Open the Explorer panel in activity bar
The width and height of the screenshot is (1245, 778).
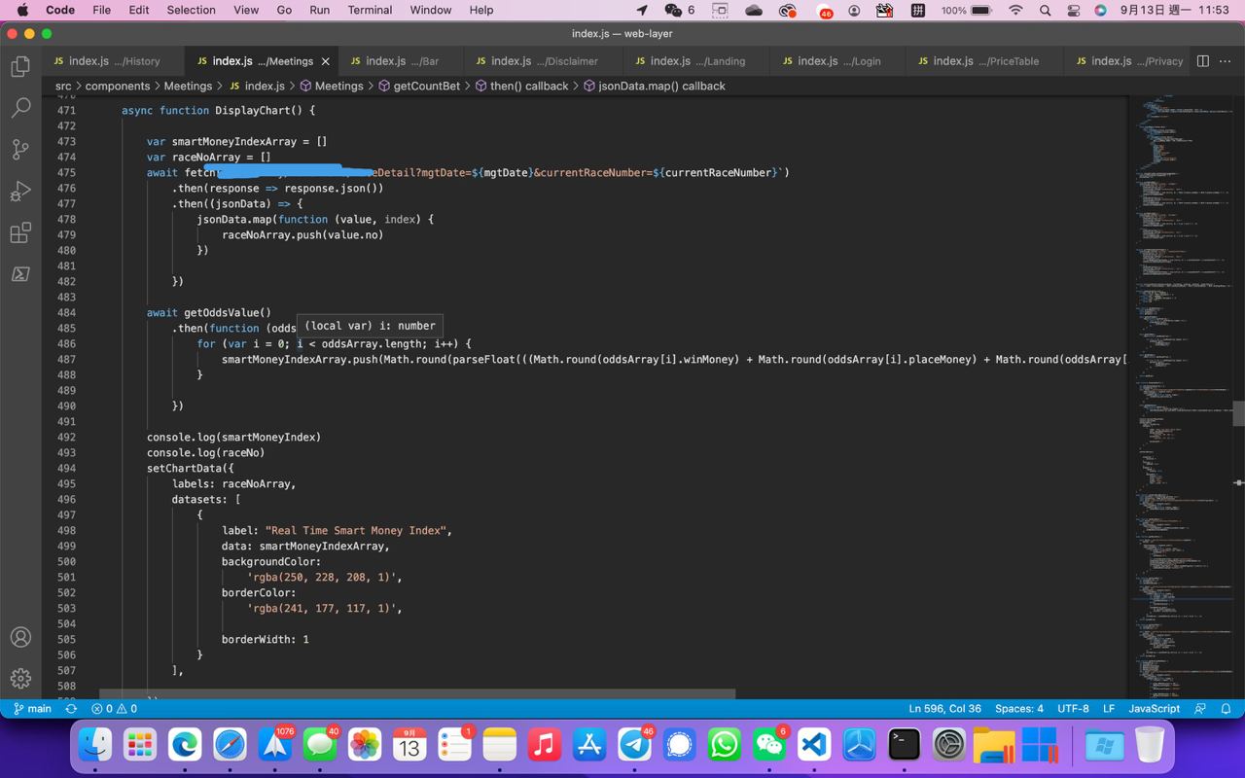click(20, 66)
